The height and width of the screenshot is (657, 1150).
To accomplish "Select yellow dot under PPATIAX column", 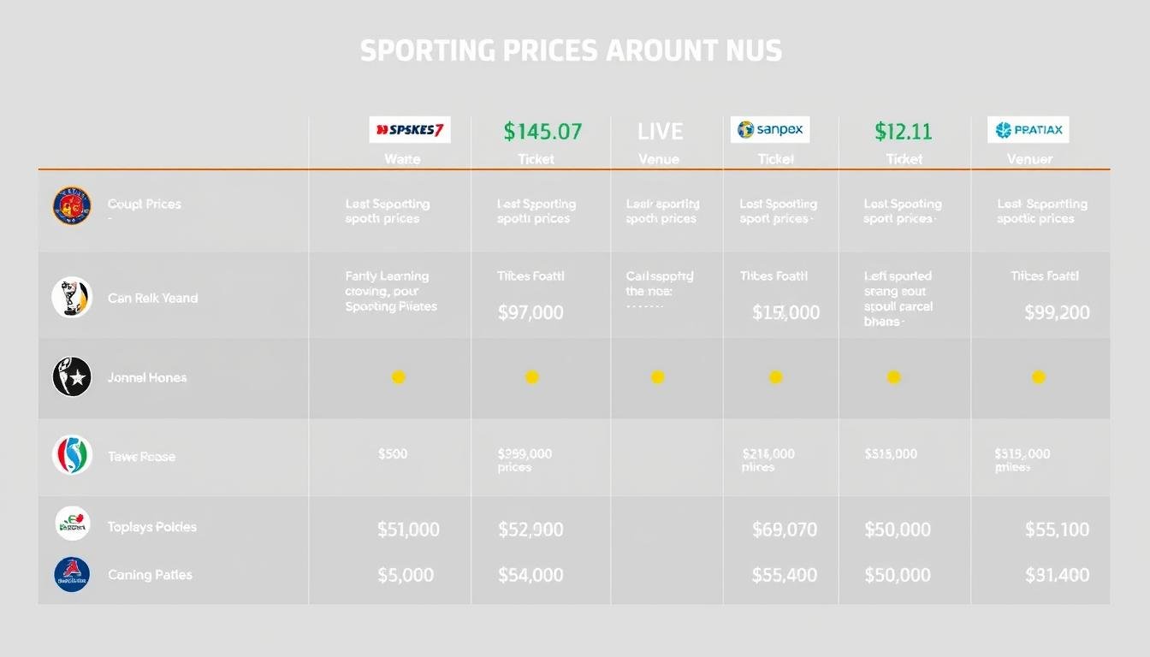I will (1038, 376).
